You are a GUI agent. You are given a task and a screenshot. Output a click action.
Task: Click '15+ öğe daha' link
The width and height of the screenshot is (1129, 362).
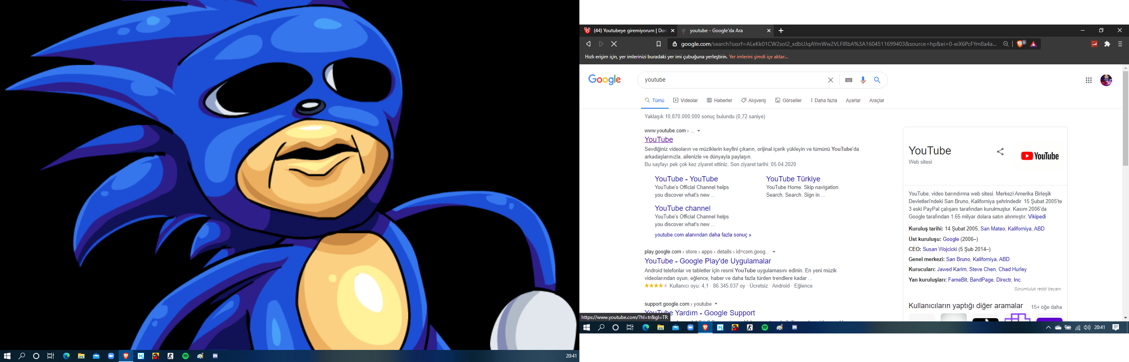click(1046, 307)
